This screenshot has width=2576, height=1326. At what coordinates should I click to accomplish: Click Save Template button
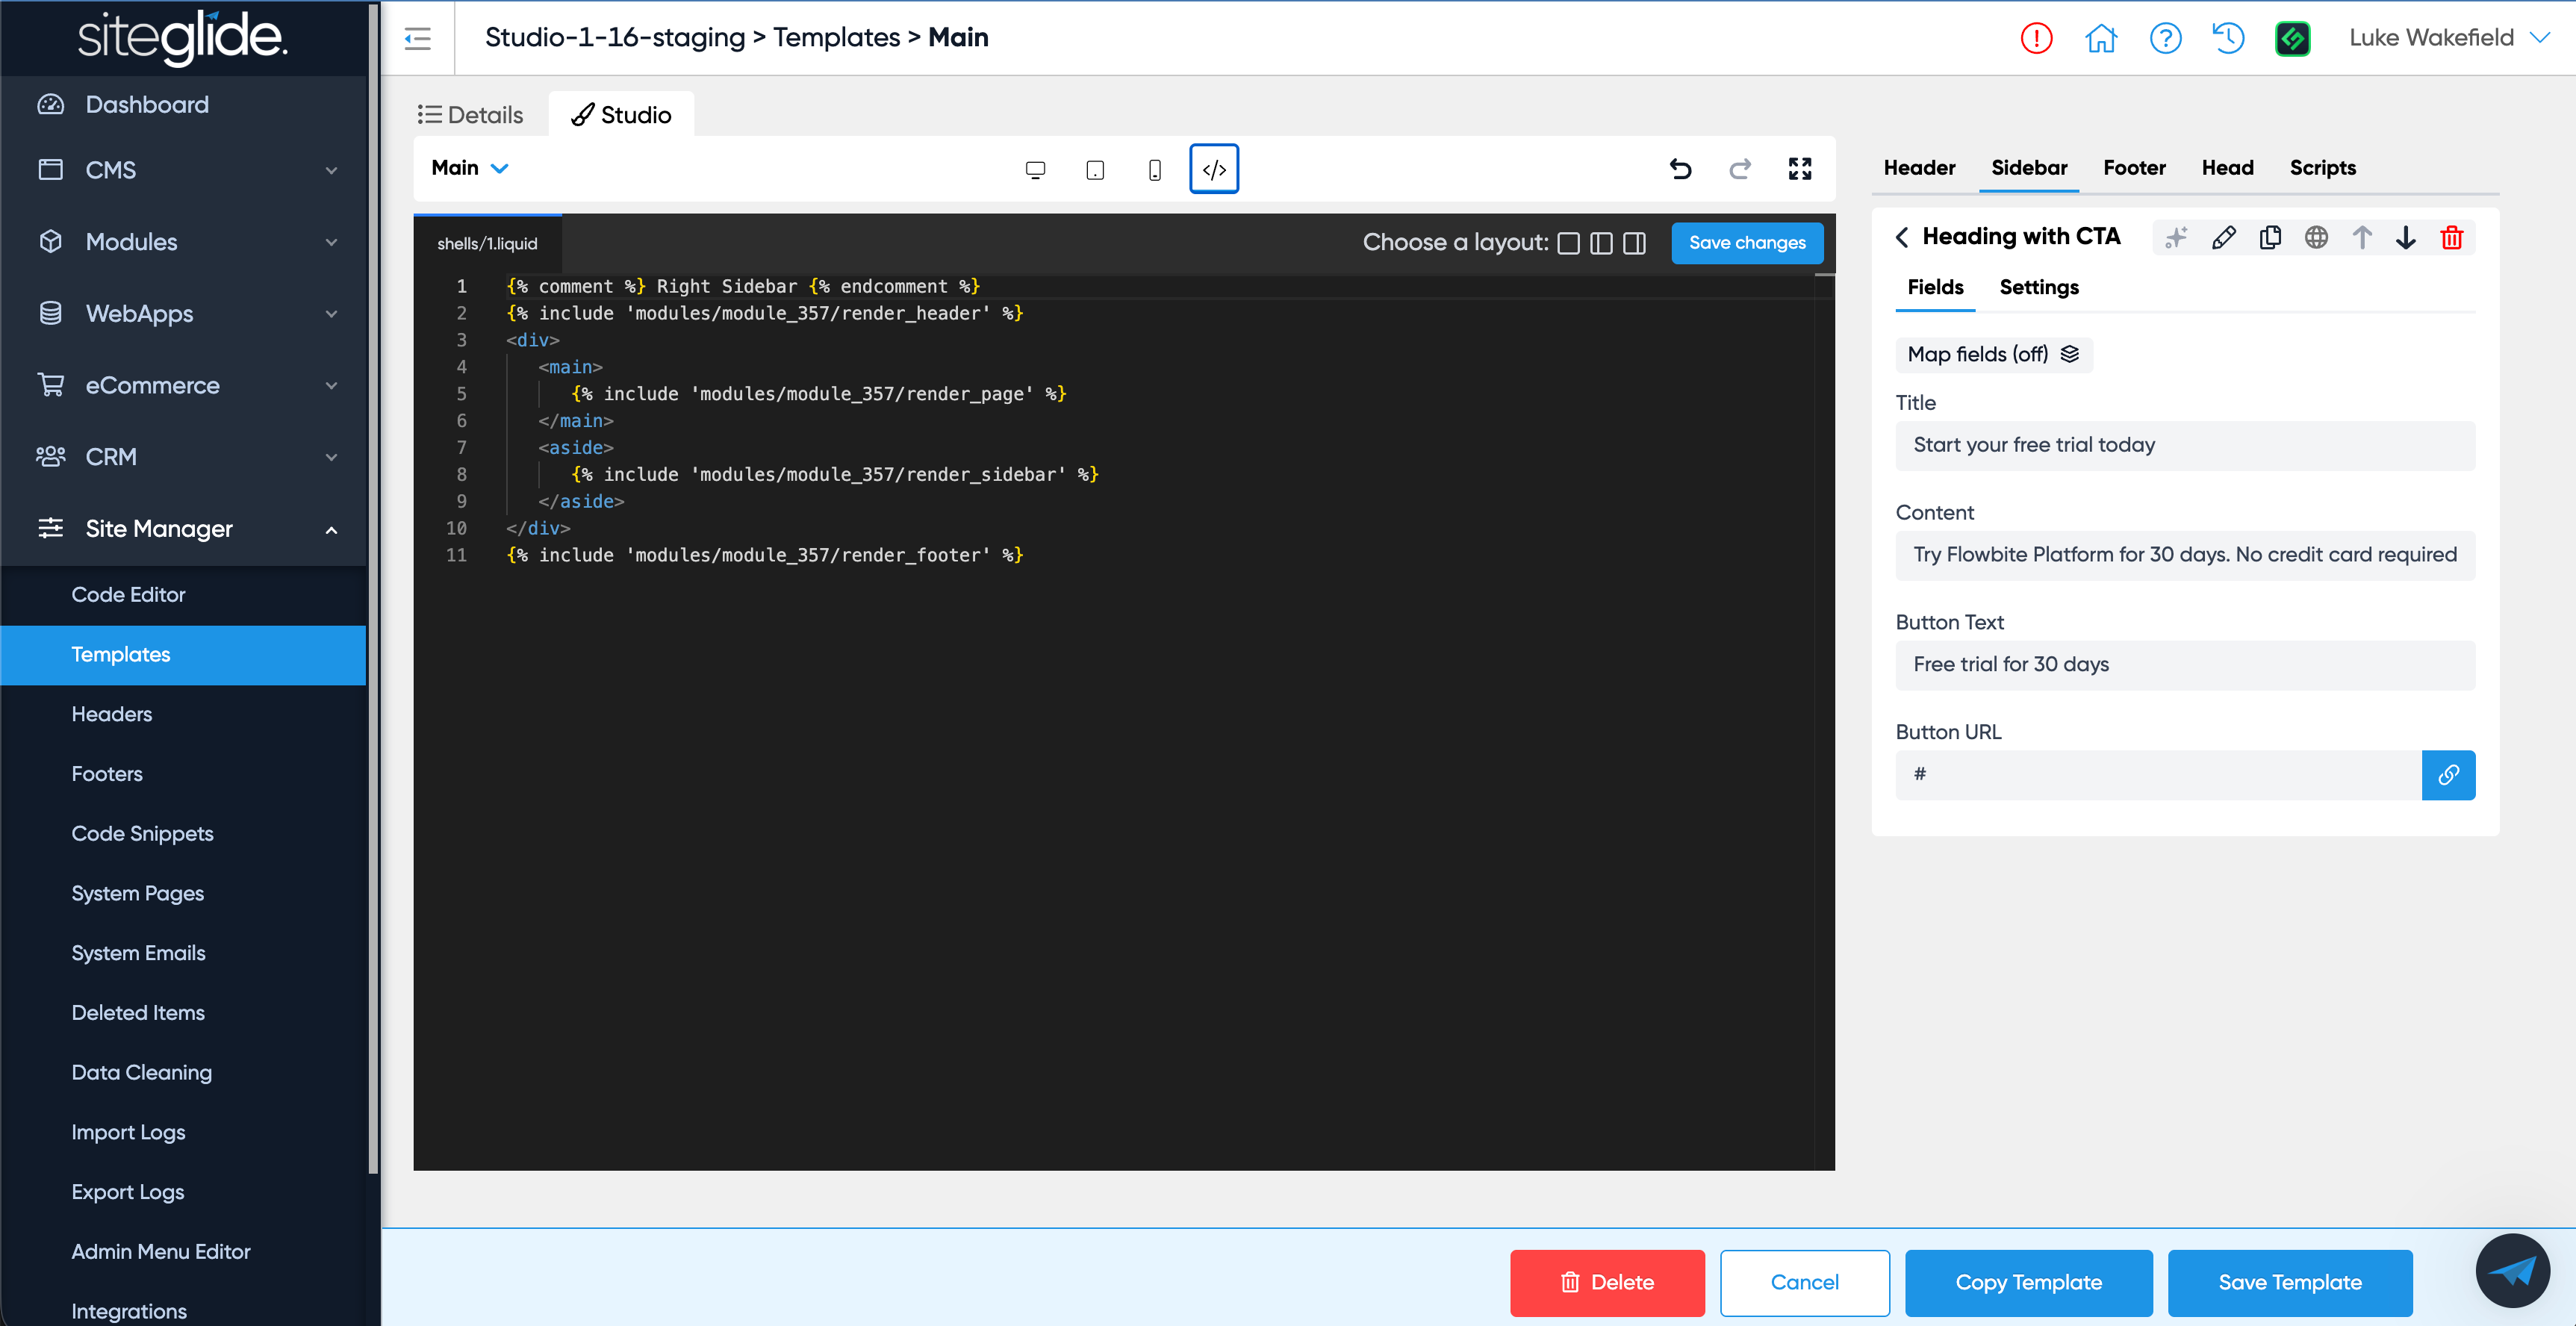(2290, 1283)
